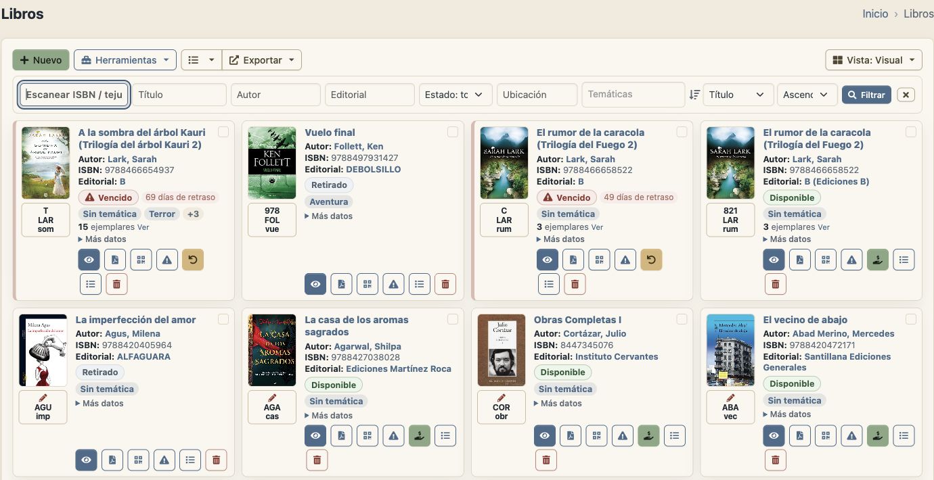Image resolution: width=934 pixels, height=480 pixels.
Task: Click the Temáticas filter field
Action: [x=633, y=95]
